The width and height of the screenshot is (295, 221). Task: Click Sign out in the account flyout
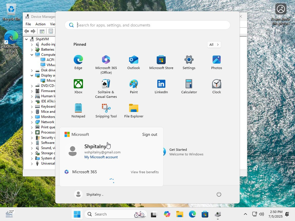click(150, 135)
